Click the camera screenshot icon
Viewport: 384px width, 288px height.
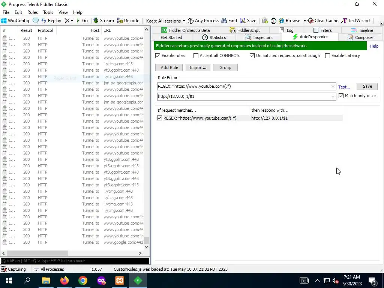tap(264, 21)
